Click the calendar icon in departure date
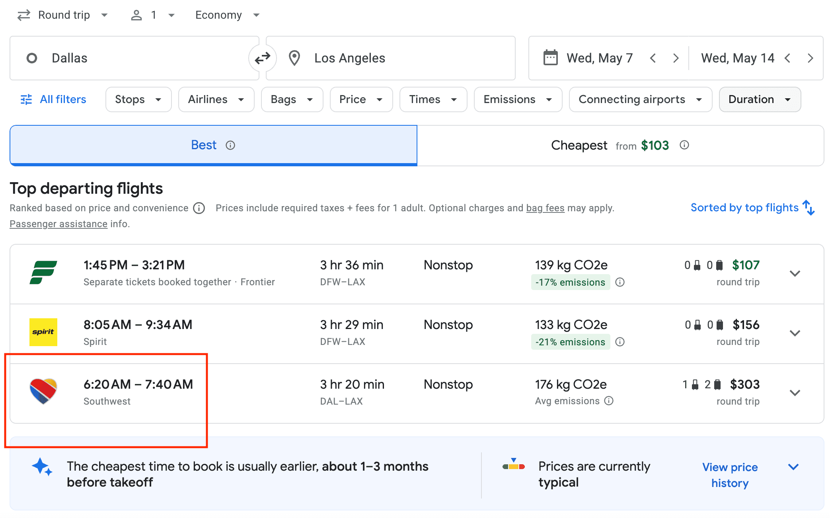The width and height of the screenshot is (830, 518). pos(551,58)
